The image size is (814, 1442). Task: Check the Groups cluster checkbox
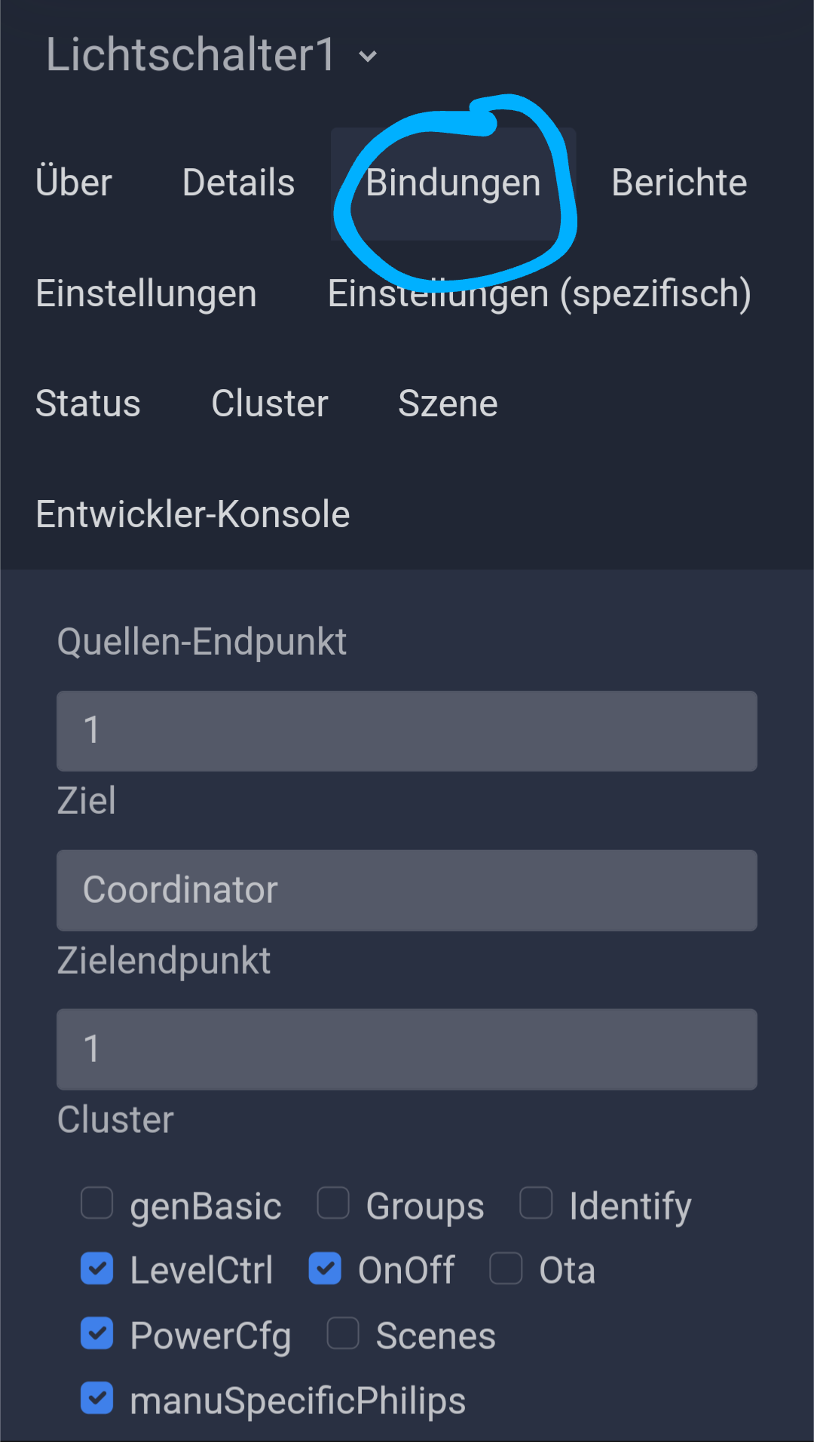pyautogui.click(x=333, y=1203)
